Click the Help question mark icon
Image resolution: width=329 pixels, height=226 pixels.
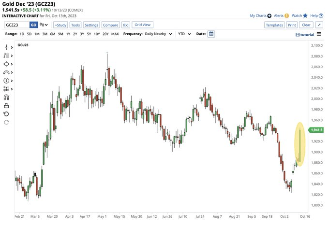click(x=321, y=16)
